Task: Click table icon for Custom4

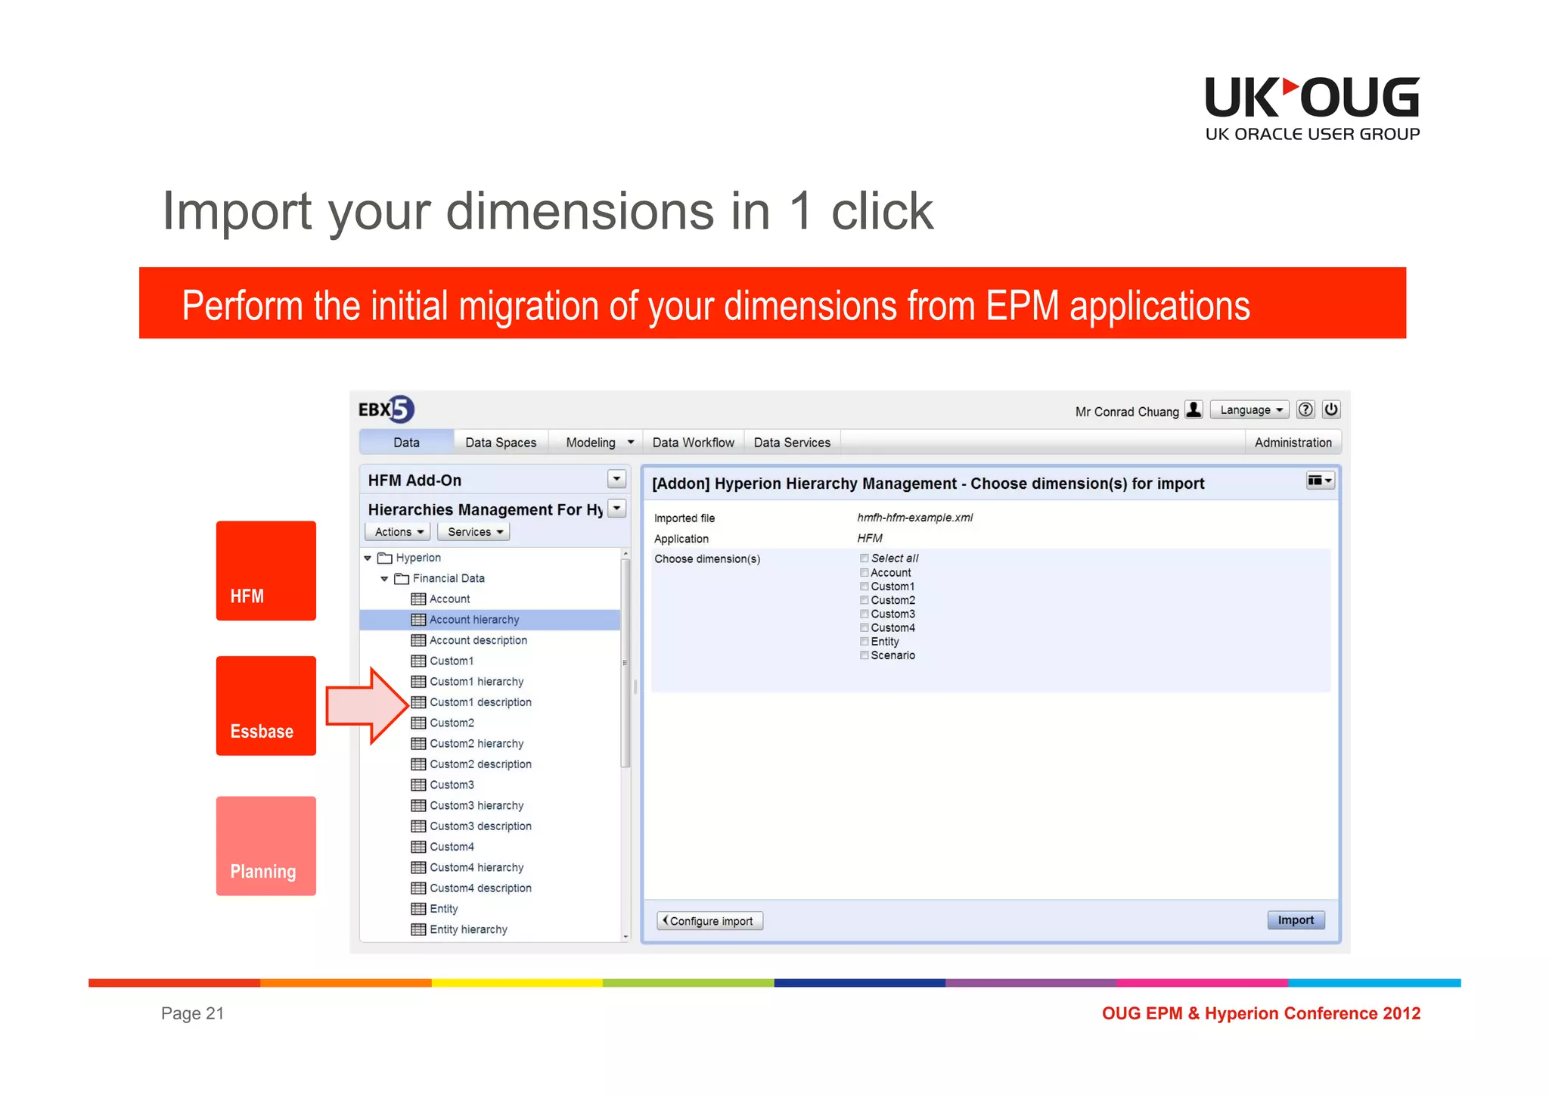Action: point(418,848)
